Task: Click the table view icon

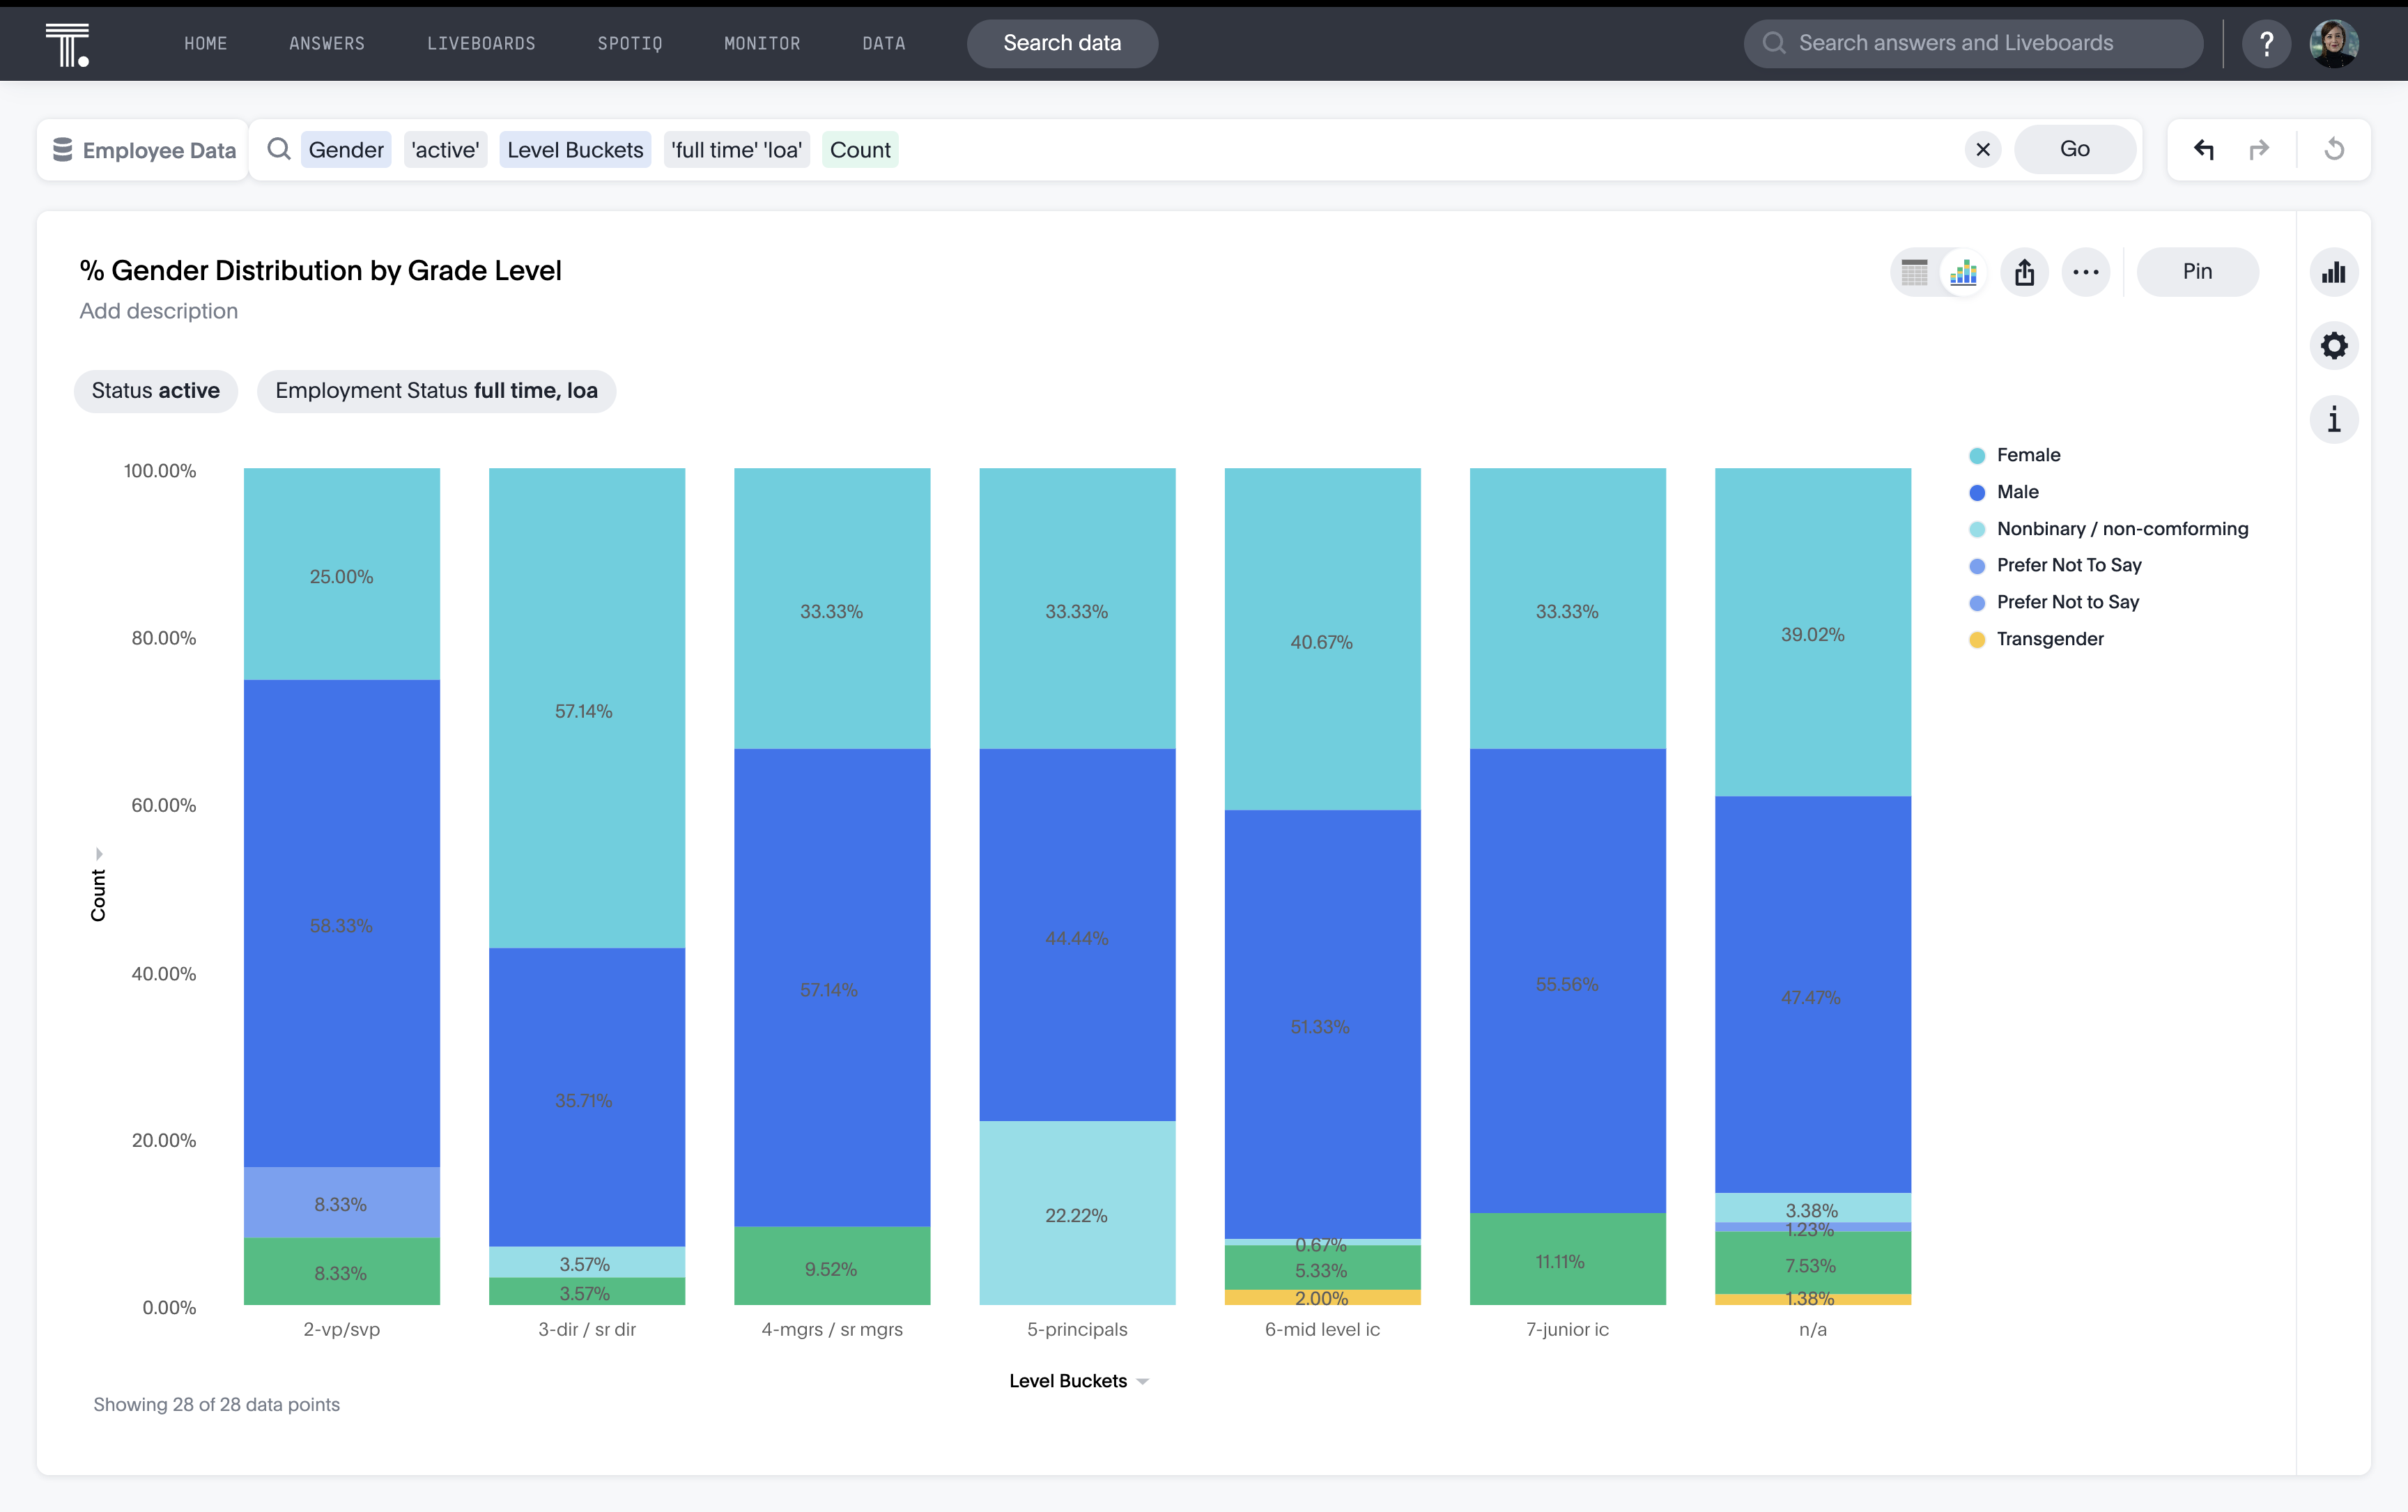Action: click(x=1913, y=272)
